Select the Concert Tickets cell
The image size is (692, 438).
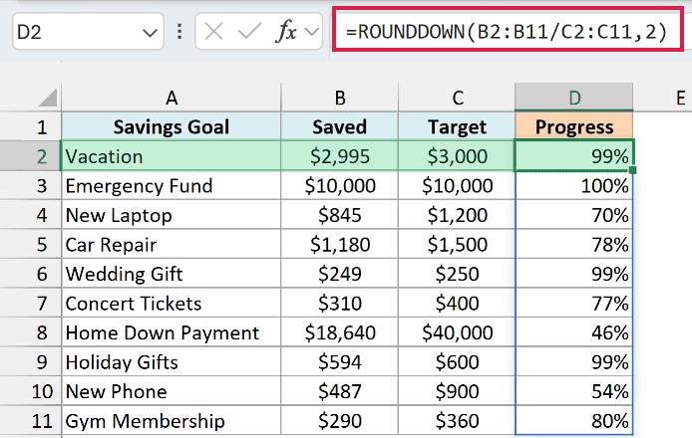(172, 304)
